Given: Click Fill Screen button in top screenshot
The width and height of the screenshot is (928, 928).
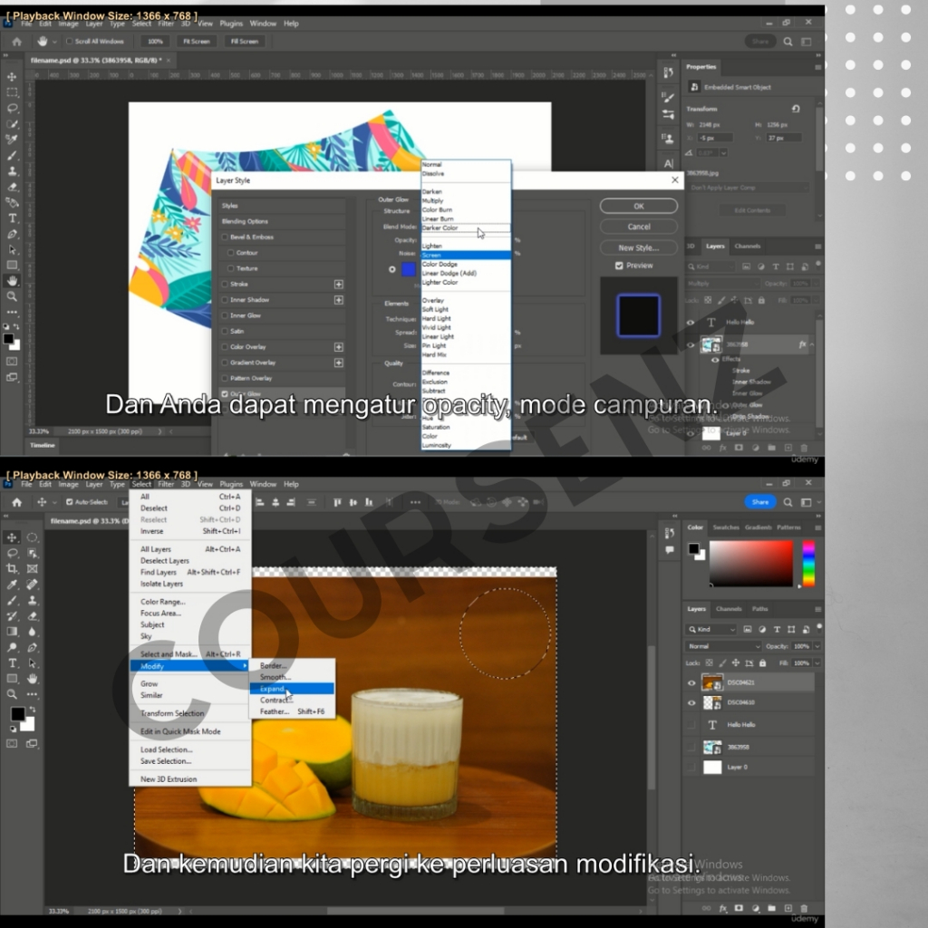Looking at the screenshot, I should [245, 42].
